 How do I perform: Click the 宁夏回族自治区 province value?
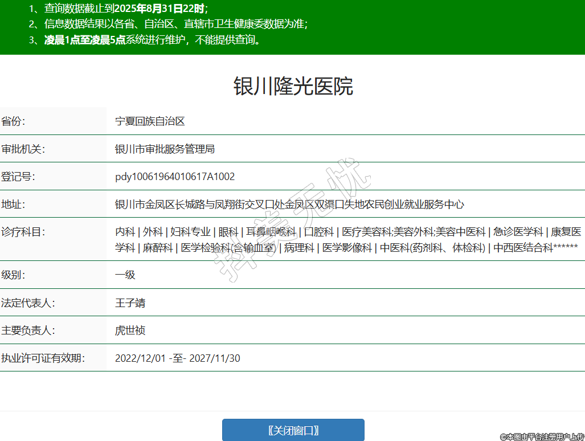(x=150, y=121)
